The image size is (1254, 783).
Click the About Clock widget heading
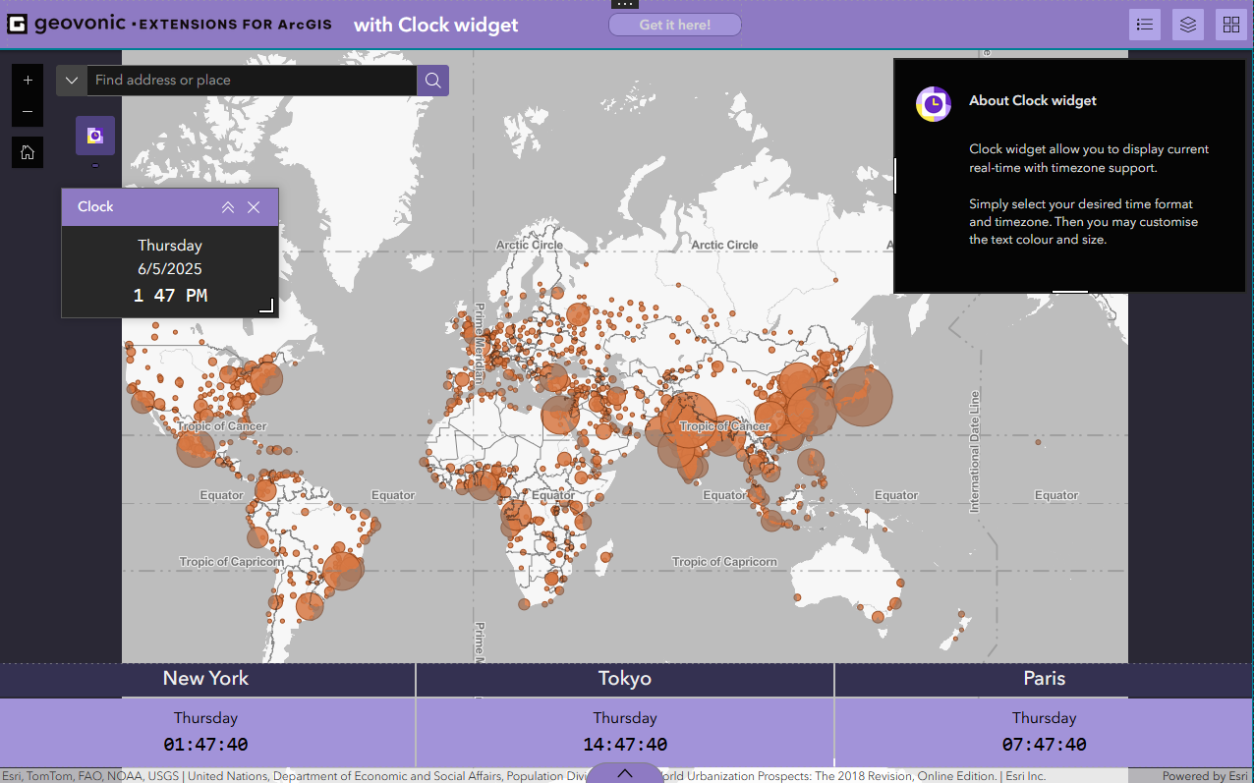1033,100
